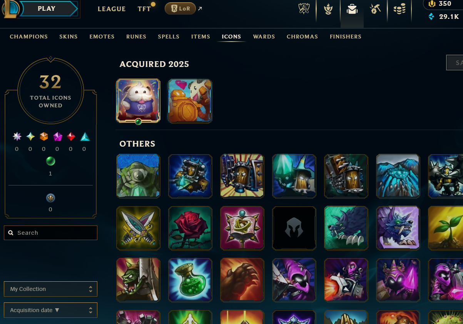Click the icon Search input field

pyautogui.click(x=50, y=233)
